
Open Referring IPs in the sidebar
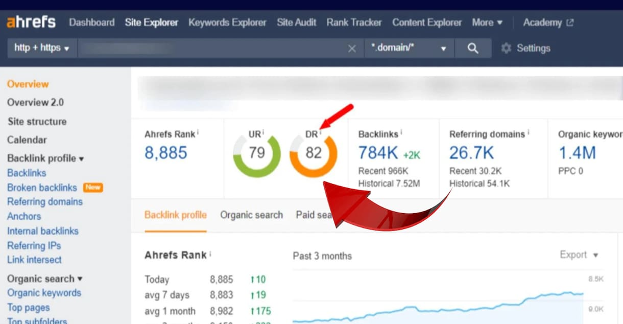coord(34,245)
